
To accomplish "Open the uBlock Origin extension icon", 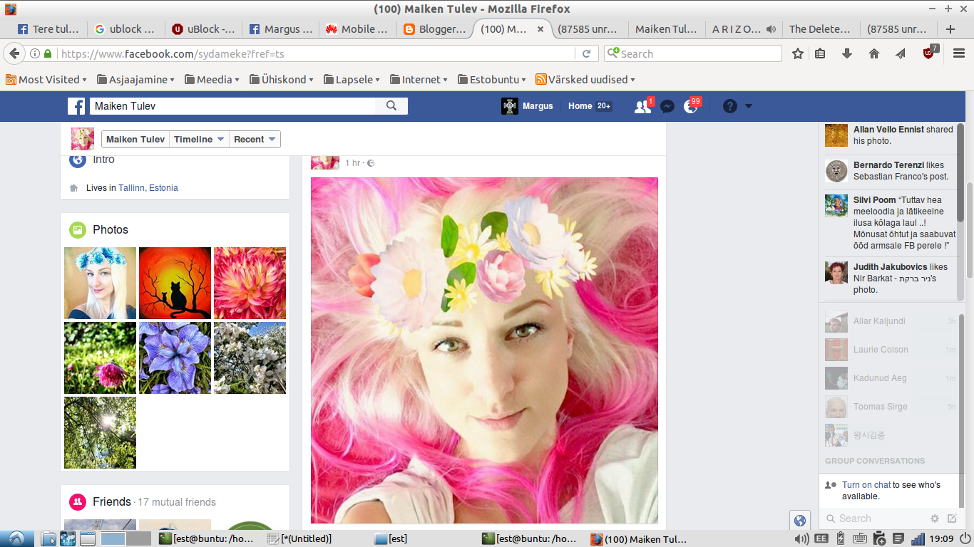I will pyautogui.click(x=929, y=53).
